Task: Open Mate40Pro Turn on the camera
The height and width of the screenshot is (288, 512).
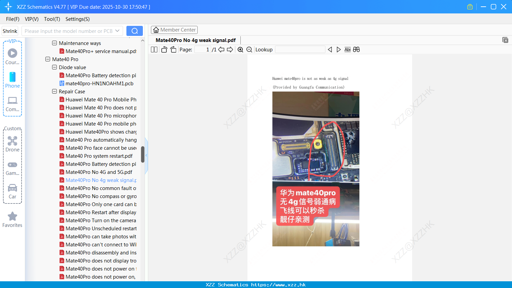Action: tap(98, 221)
